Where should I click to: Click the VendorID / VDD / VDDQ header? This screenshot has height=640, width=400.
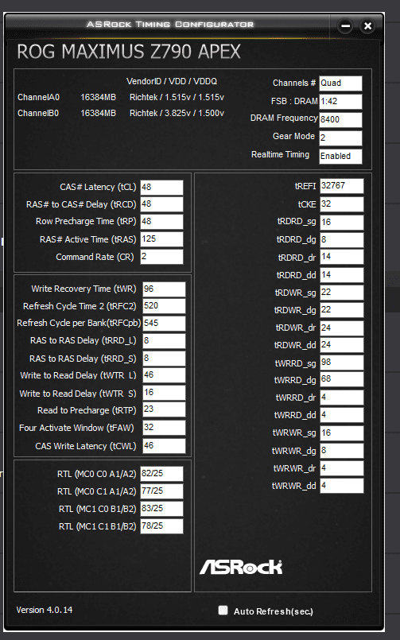point(172,81)
